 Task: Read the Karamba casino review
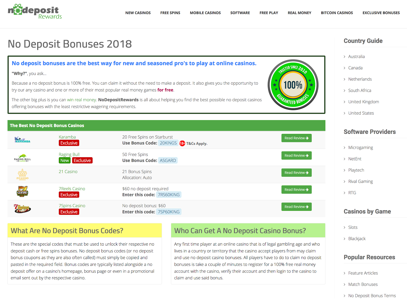(296, 138)
